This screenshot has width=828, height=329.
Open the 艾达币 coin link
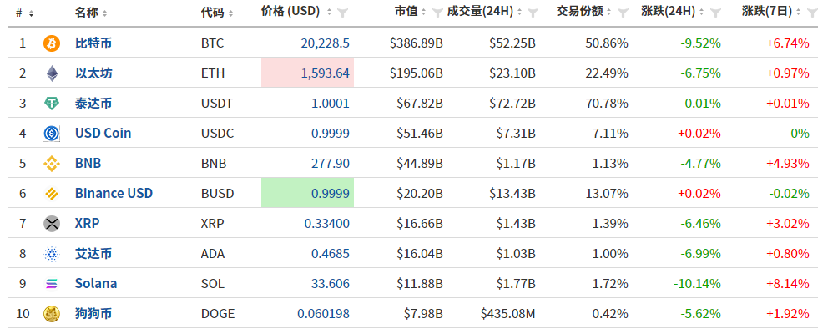coord(93,254)
